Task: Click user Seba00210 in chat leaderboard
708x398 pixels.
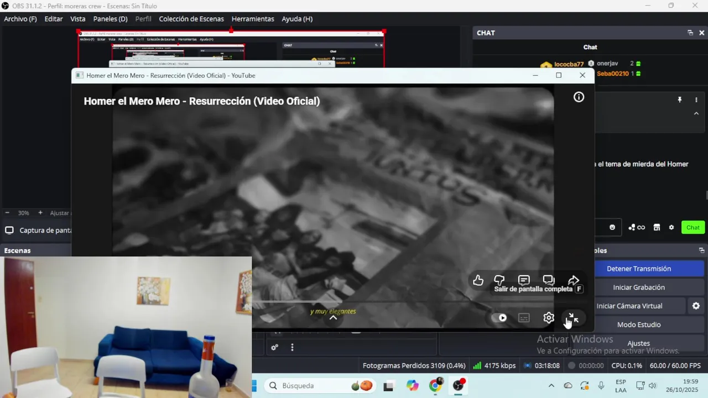Action: [613, 74]
